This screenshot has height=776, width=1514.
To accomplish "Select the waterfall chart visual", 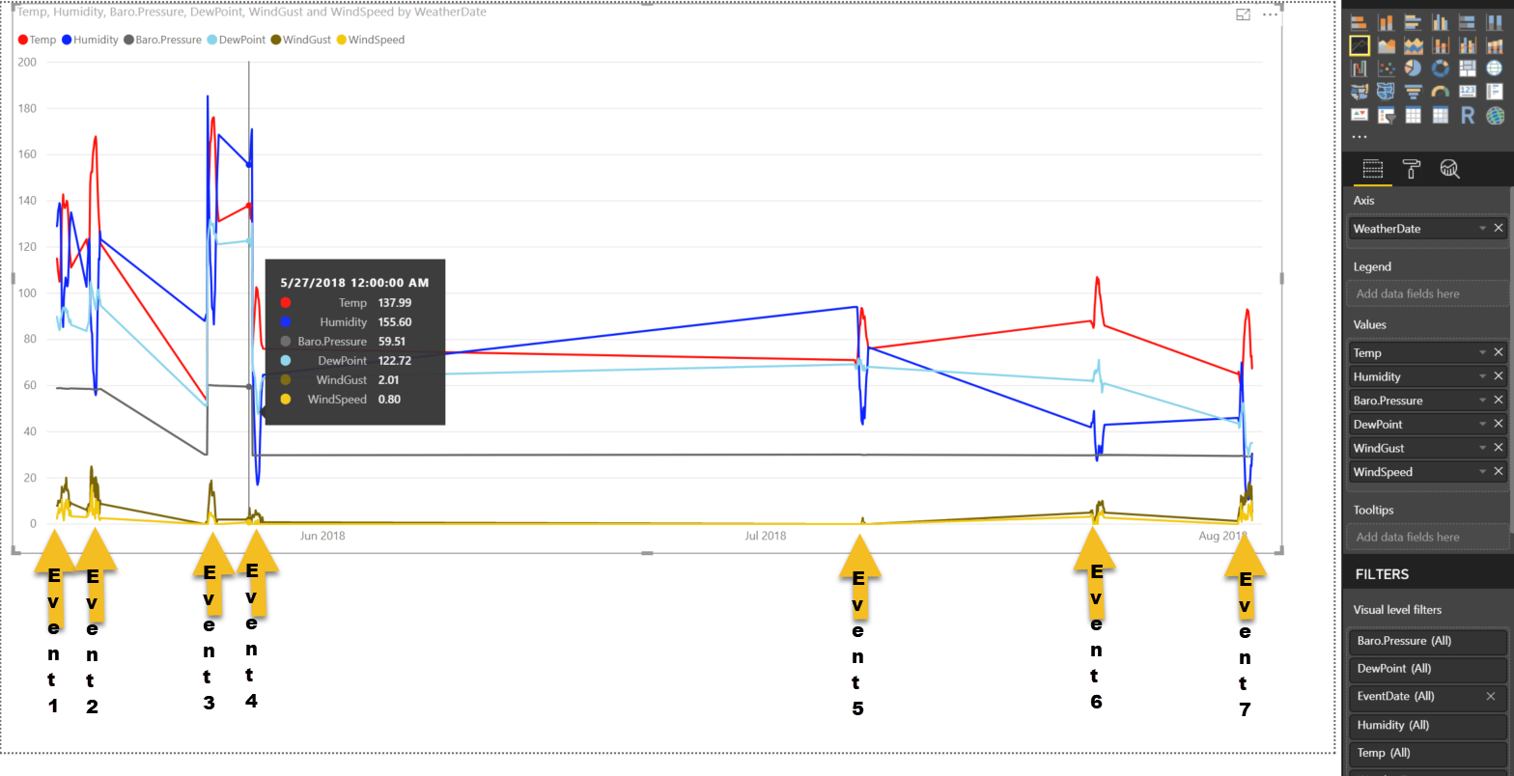I will pos(1360,69).
